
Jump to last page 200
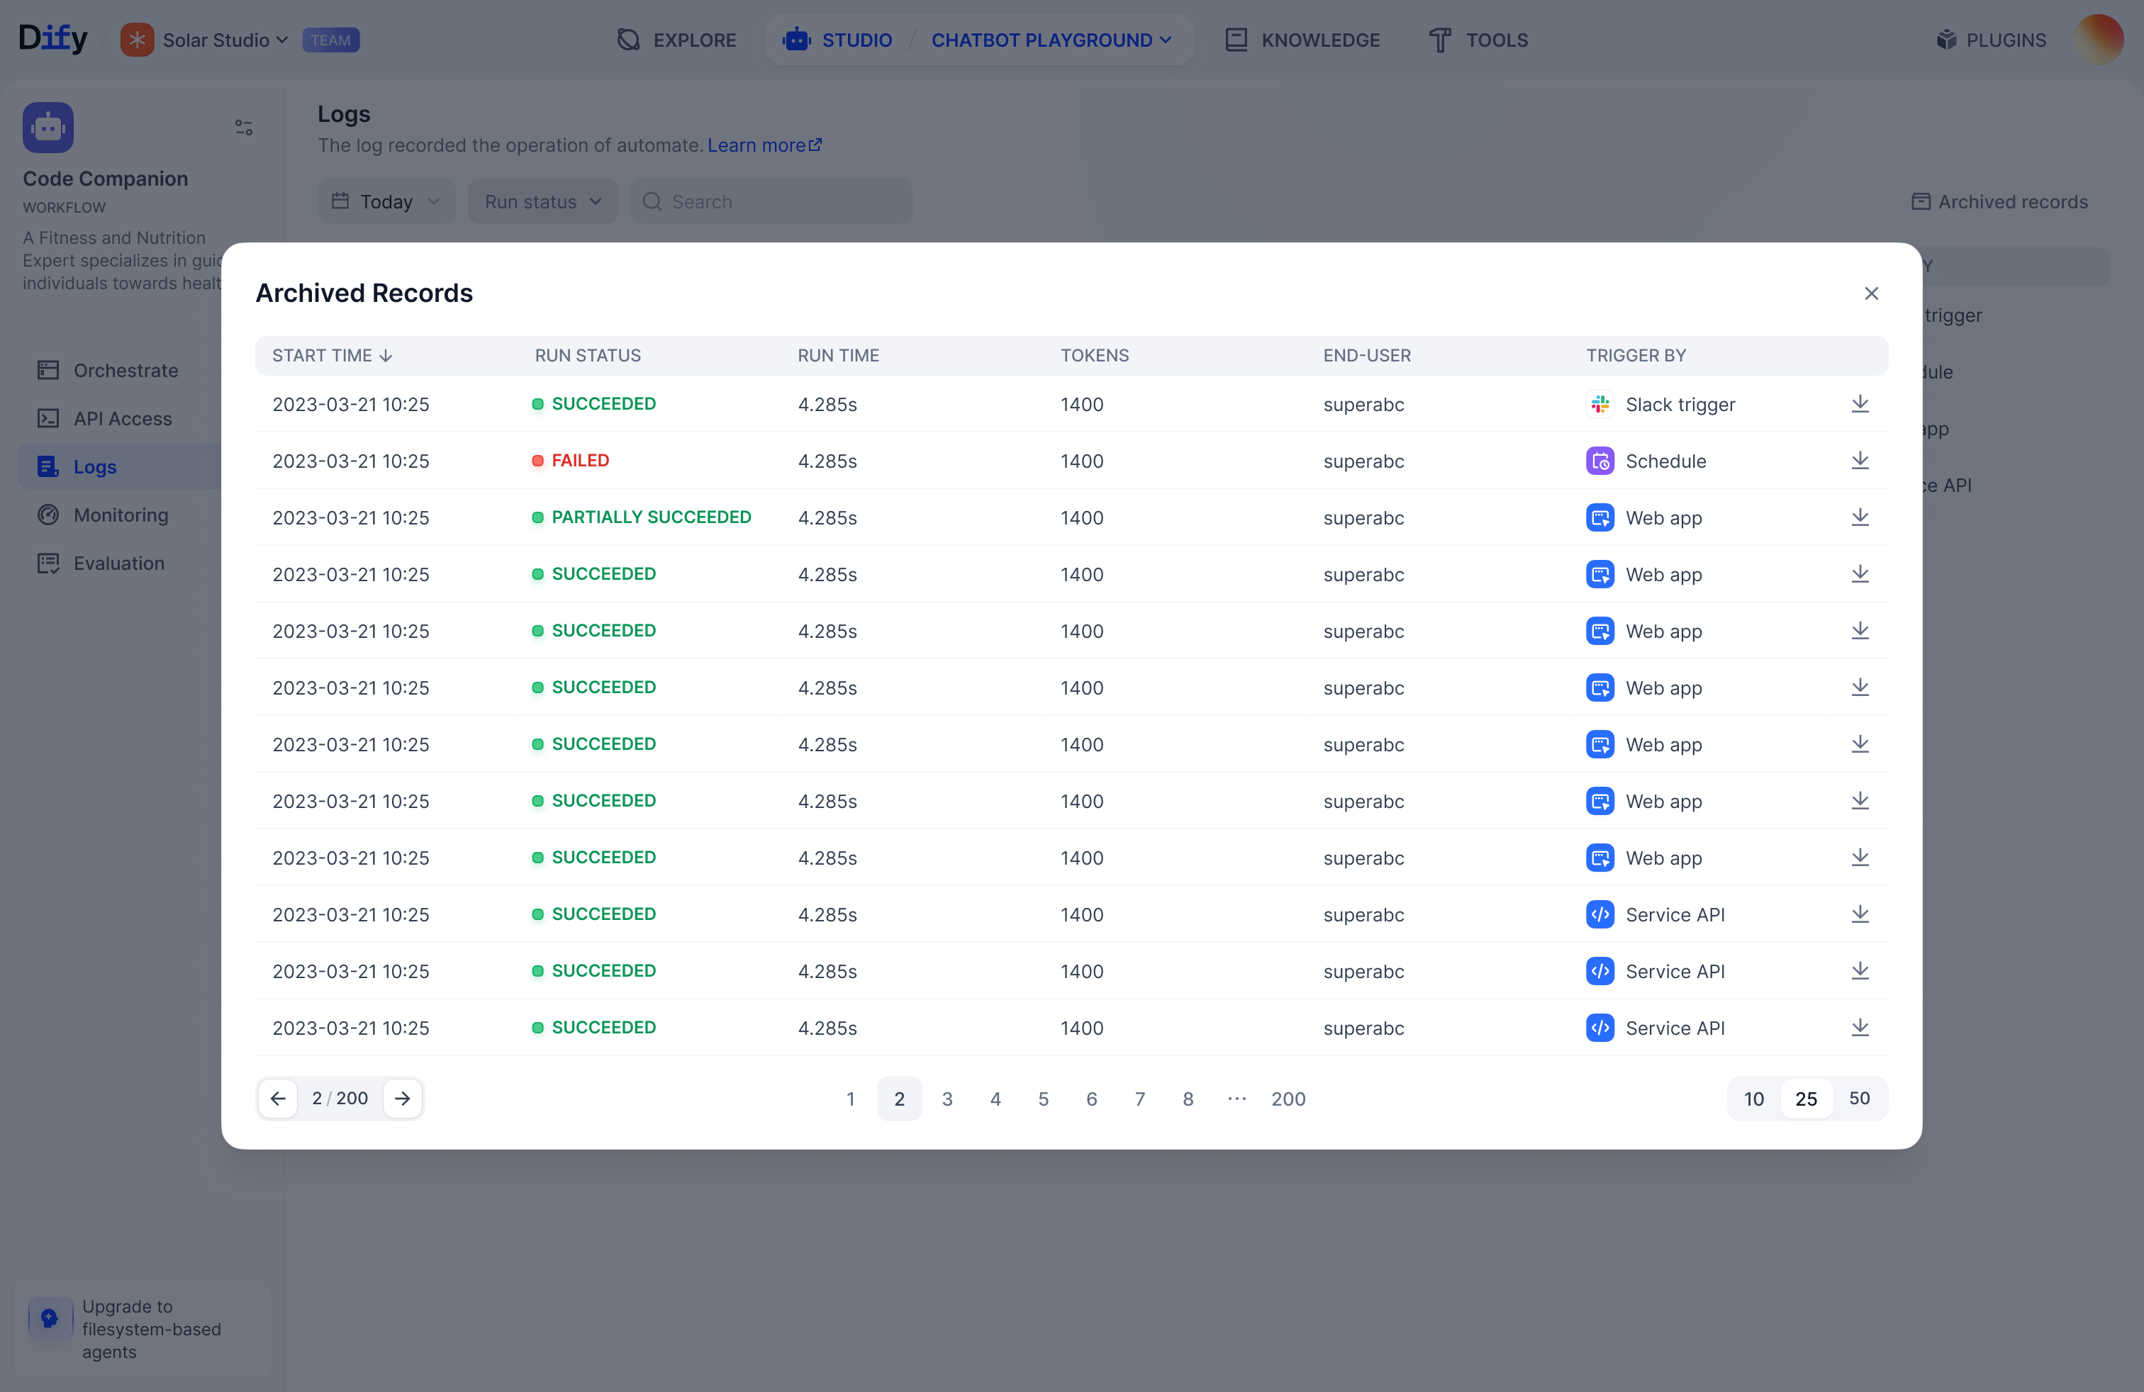point(1288,1099)
